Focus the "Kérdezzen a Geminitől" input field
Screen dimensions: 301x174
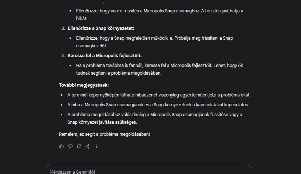pyautogui.click(x=146, y=171)
